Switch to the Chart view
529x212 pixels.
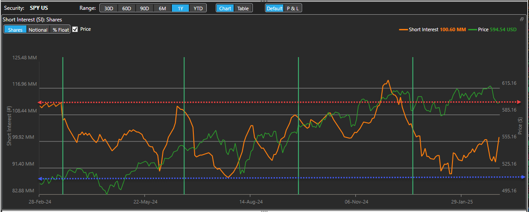[x=225, y=8]
